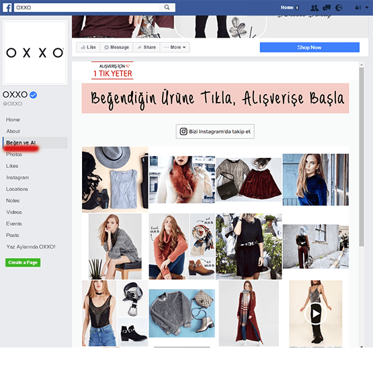
Task: Click the Shop Now button
Action: [309, 47]
